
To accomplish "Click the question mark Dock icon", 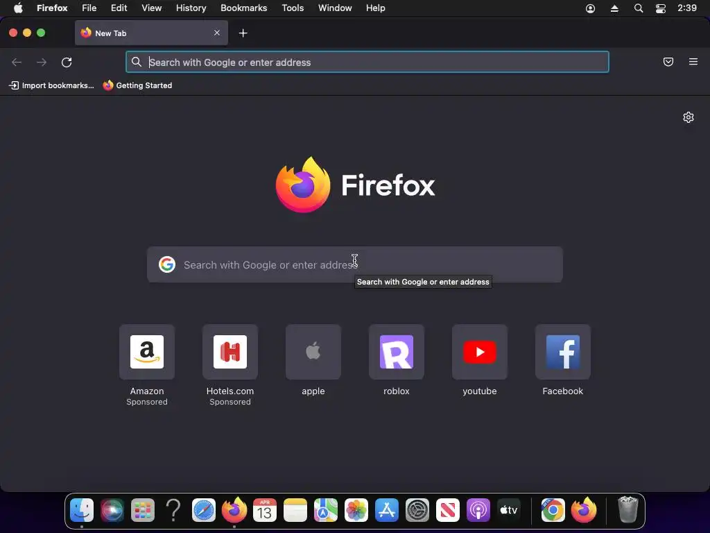I will click(173, 510).
